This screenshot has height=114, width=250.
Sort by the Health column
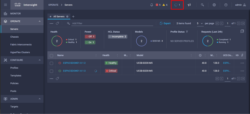click(118, 55)
